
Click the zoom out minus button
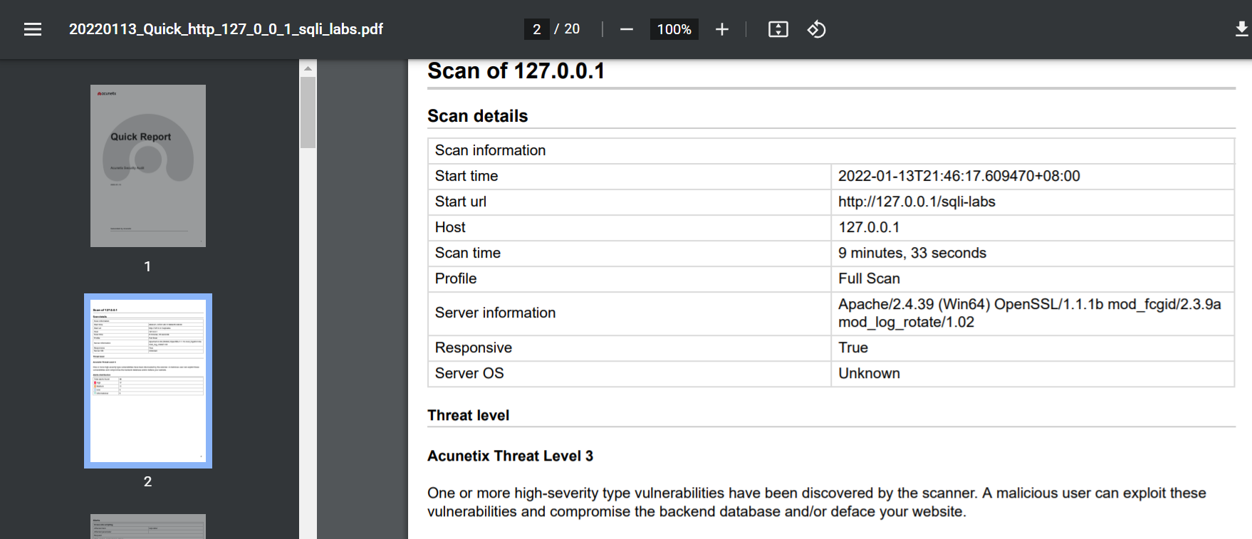click(x=627, y=29)
